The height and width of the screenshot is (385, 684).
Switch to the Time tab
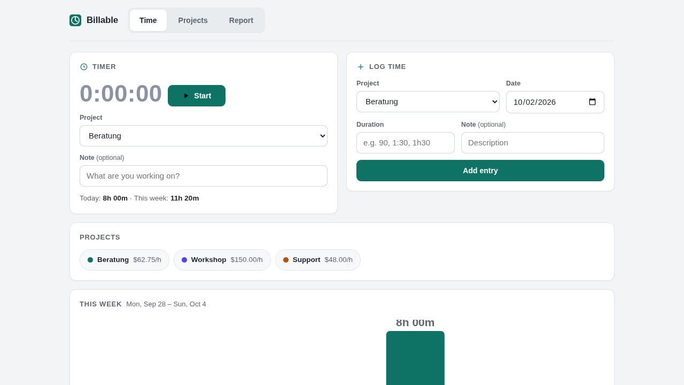[148, 20]
